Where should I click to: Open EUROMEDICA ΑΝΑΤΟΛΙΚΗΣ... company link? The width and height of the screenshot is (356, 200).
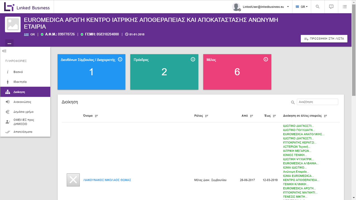pos(304,134)
